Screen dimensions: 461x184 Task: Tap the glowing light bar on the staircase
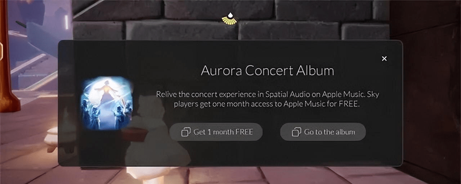66,22
